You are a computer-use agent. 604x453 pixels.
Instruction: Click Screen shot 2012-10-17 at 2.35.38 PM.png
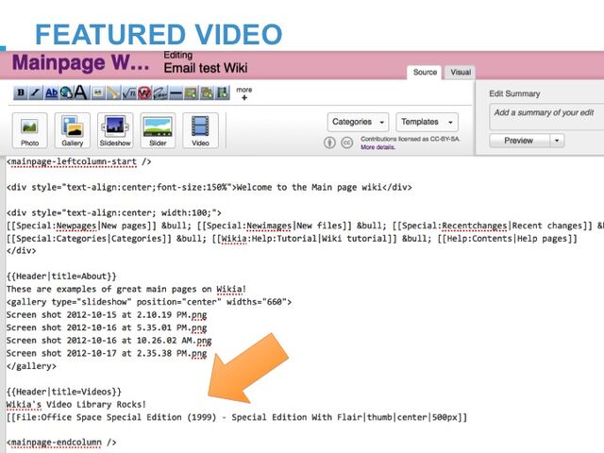pyautogui.click(x=107, y=353)
